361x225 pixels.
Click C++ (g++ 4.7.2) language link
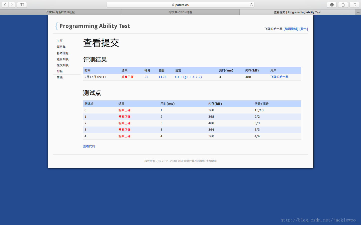point(188,77)
